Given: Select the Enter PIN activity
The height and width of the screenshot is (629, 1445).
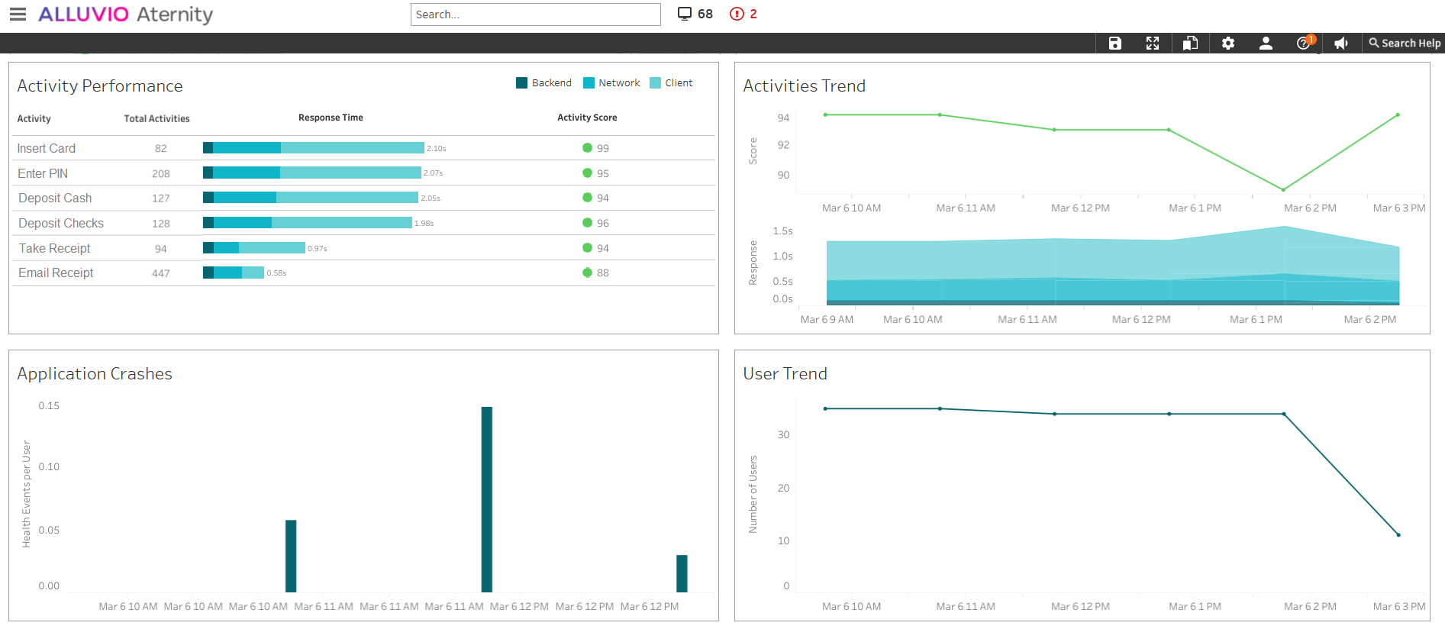Looking at the screenshot, I should pyautogui.click(x=43, y=173).
